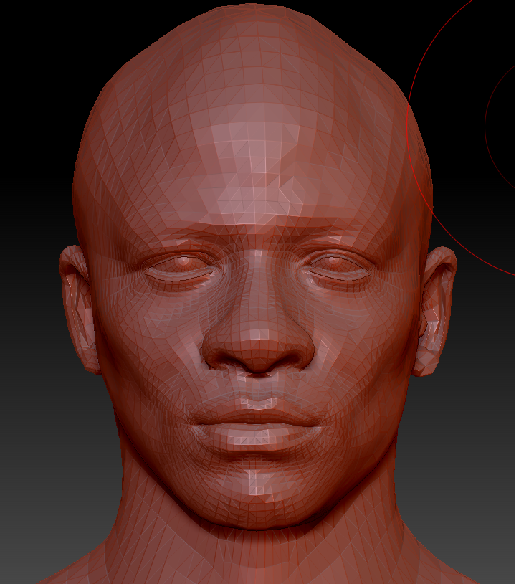Select the ear on the screen's left side
515x584 pixels.
pos(80,309)
